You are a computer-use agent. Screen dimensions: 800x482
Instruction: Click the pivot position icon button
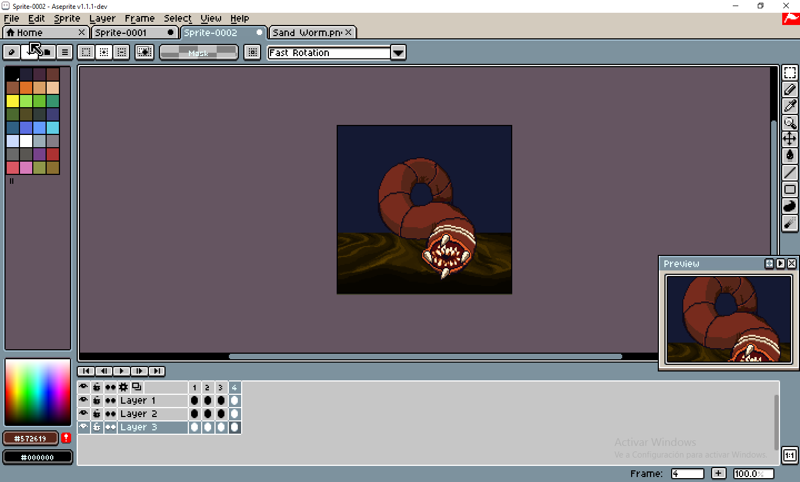click(252, 52)
